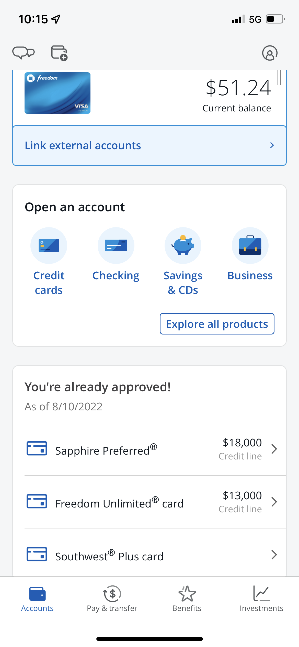
Task: Tap the Explore all products button
Action: click(x=216, y=324)
